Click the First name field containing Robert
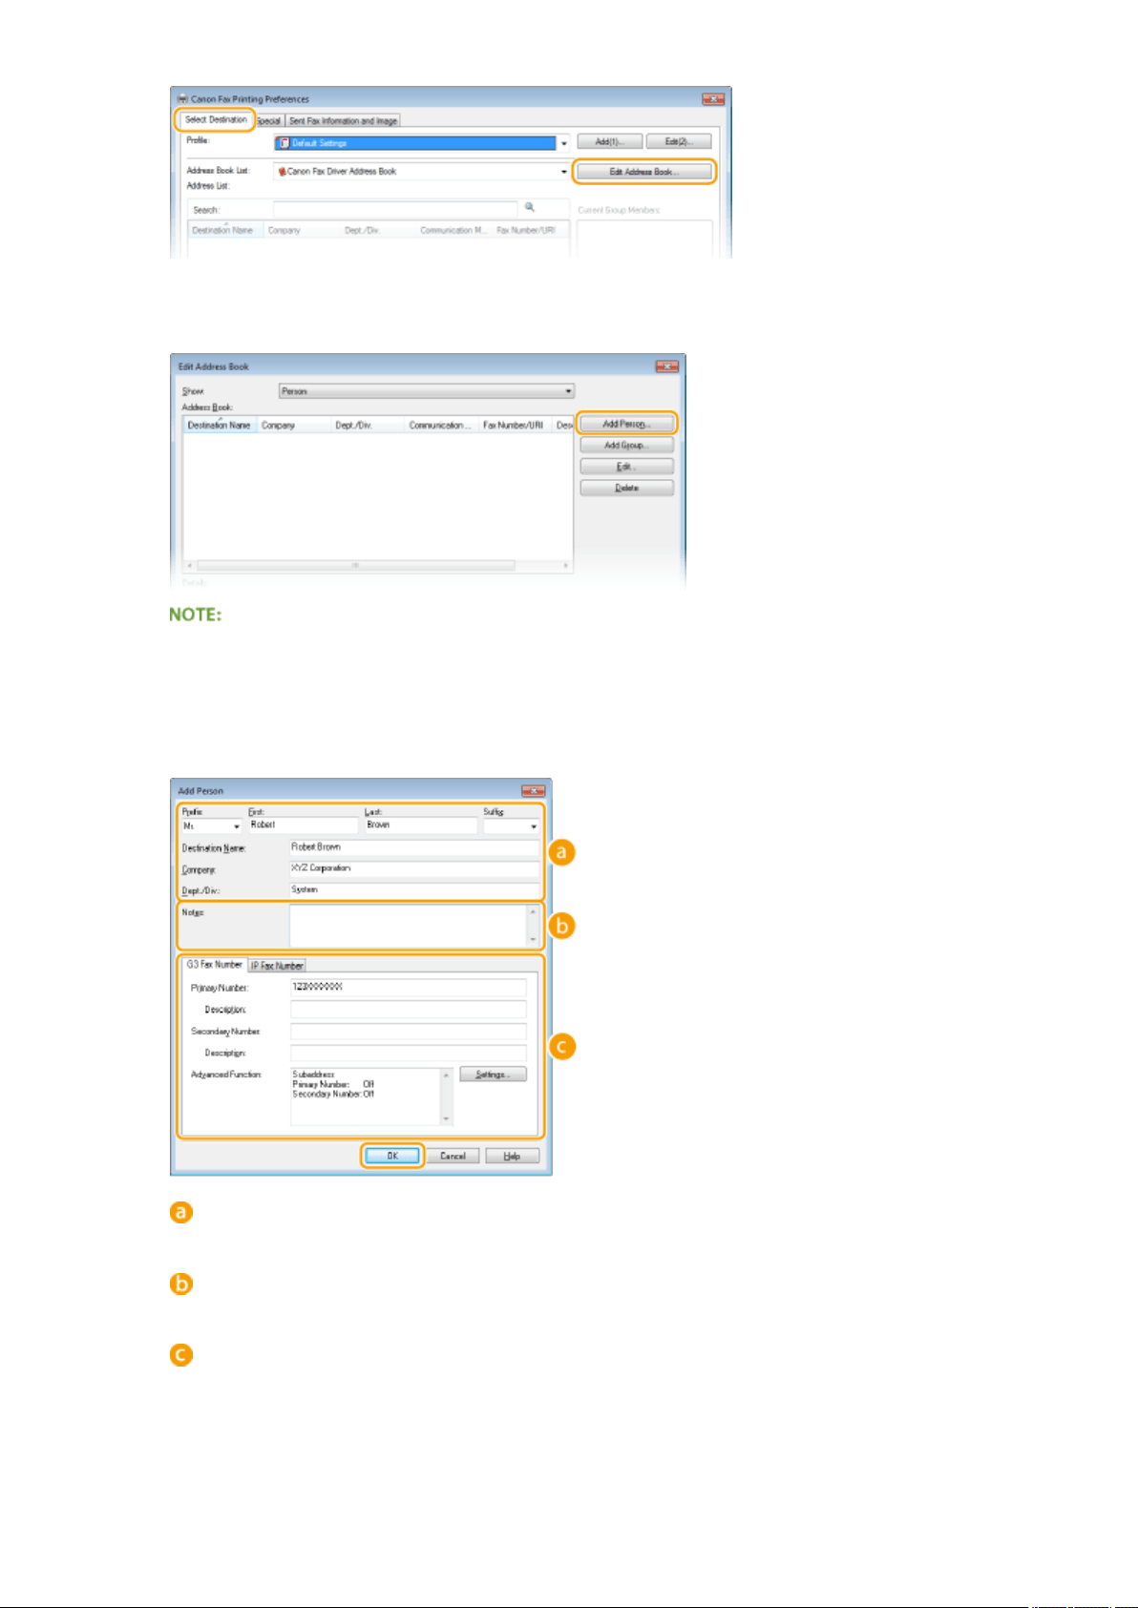Viewport: 1138px width, 1608px height. [x=304, y=825]
